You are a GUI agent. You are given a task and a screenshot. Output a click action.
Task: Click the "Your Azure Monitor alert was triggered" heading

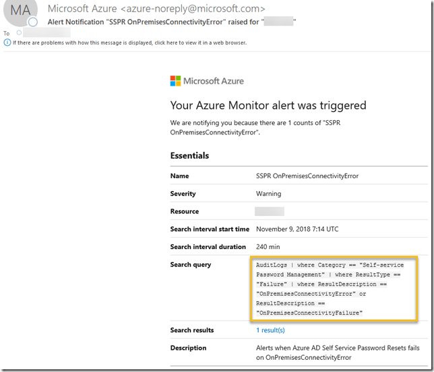pyautogui.click(x=268, y=105)
